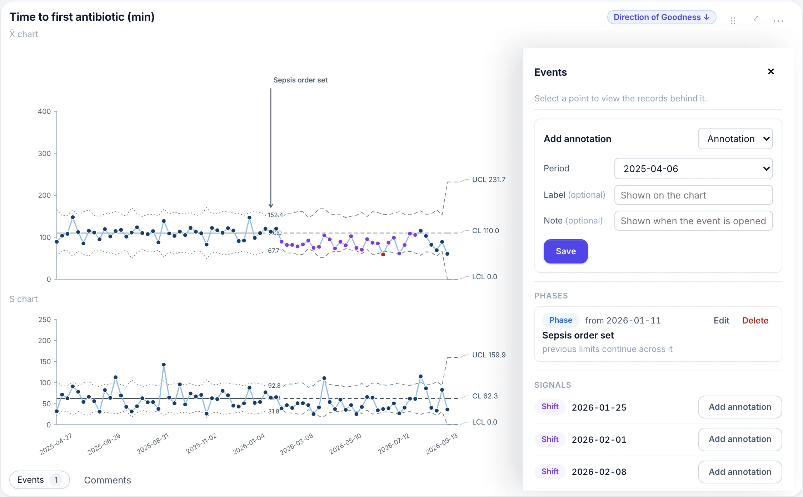This screenshot has height=497, width=803.
Task: Click the LCL 0.0 label on the X̄ chart
Action: click(484, 277)
